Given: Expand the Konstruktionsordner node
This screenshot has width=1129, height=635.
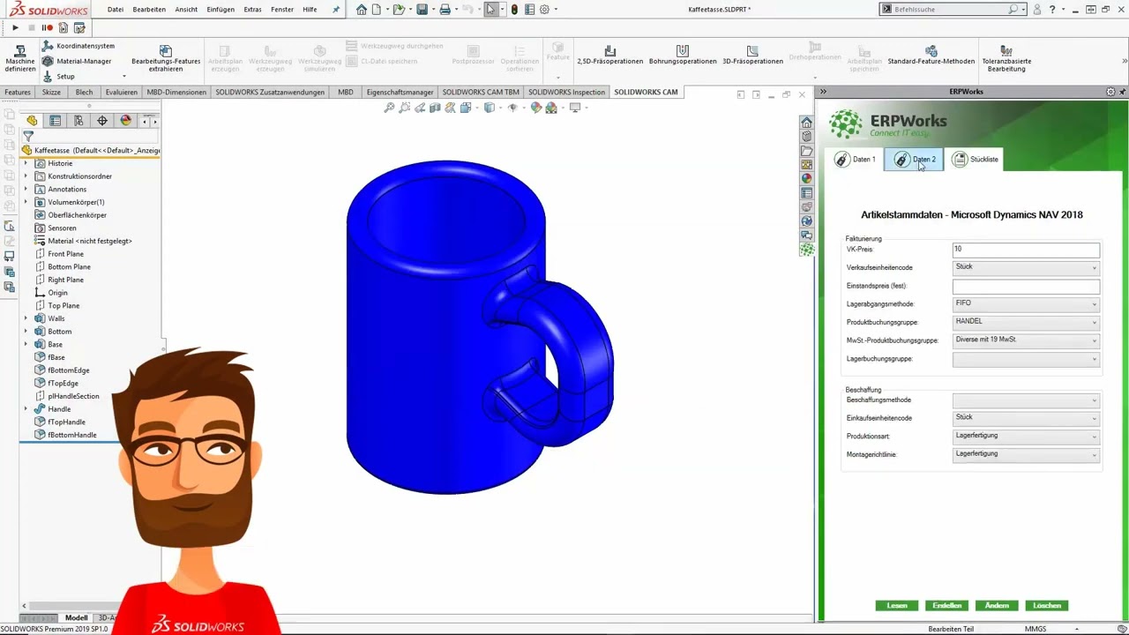Looking at the screenshot, I should click(26, 176).
